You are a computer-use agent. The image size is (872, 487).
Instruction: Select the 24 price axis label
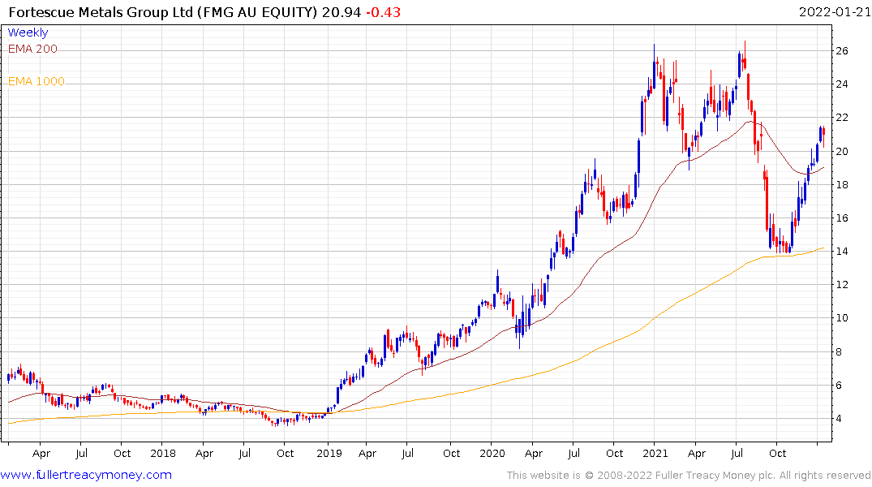[x=842, y=84]
